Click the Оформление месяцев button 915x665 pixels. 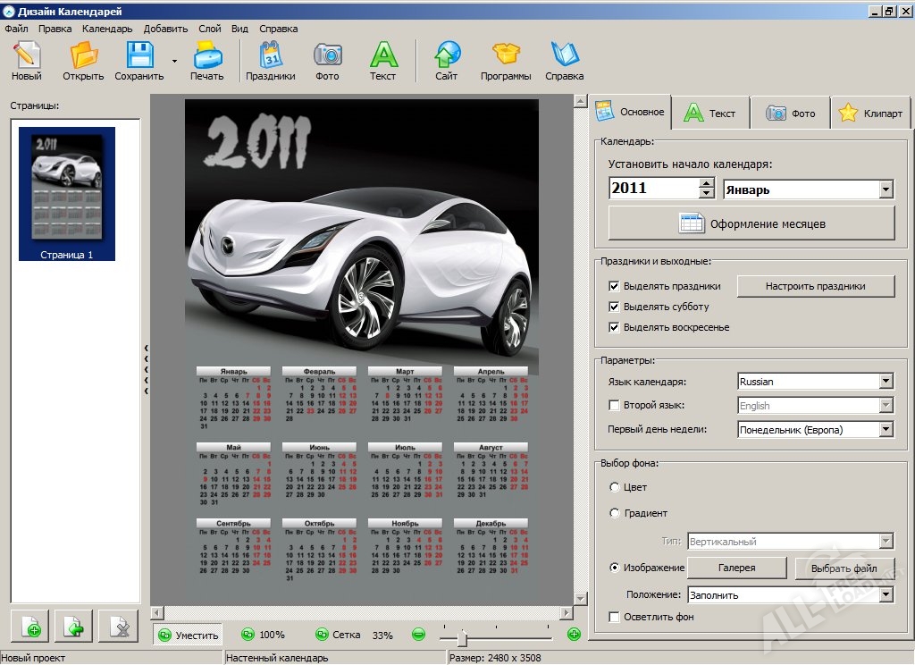point(751,223)
